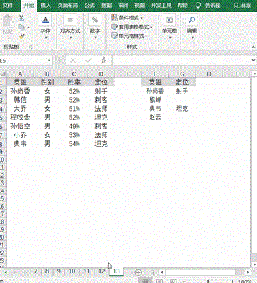The width and height of the screenshot is (257, 283).
Task: Click the Share (共享) button
Action: pyautogui.click(x=242, y=6)
